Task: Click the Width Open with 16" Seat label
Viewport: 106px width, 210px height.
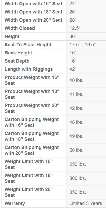Action: 33,4
